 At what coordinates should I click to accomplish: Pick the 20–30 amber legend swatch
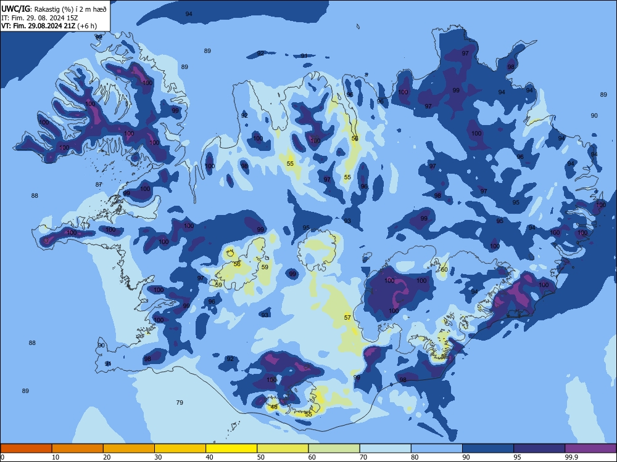129,448
